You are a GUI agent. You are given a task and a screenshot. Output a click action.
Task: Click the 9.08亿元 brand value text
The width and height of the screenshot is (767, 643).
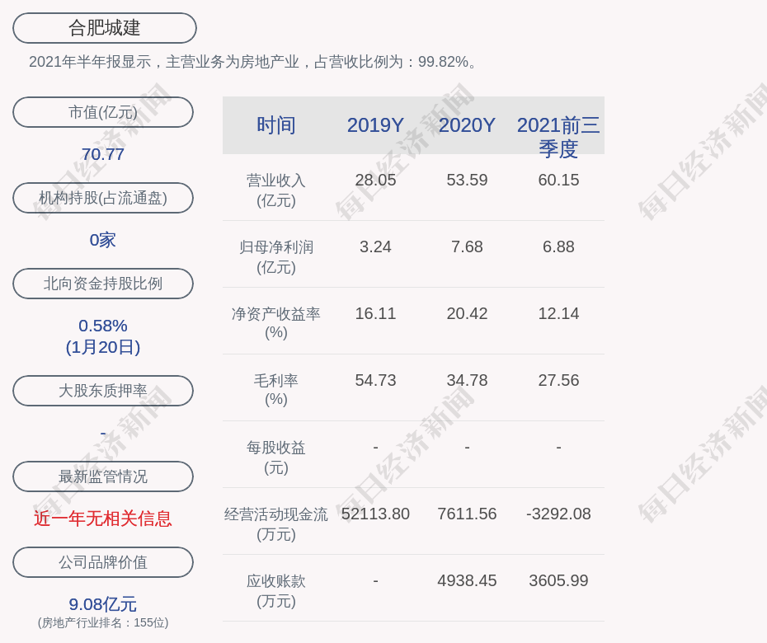tap(103, 604)
